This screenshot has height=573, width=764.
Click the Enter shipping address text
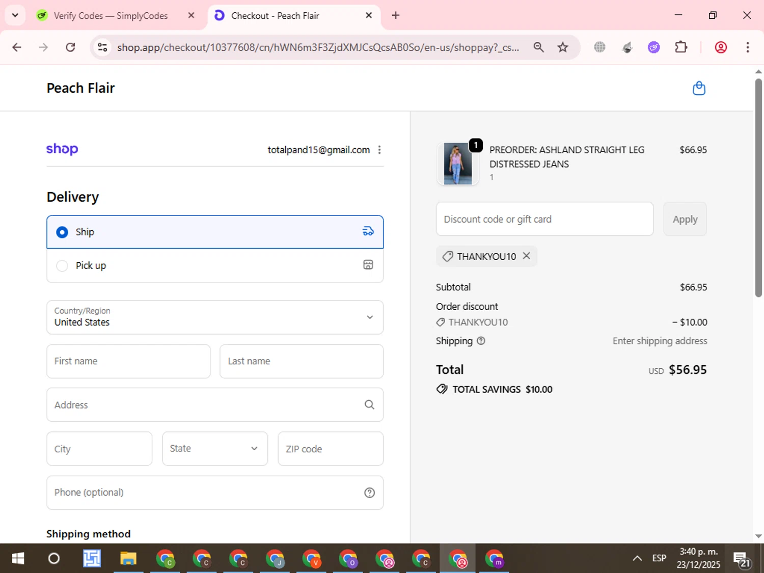point(660,341)
